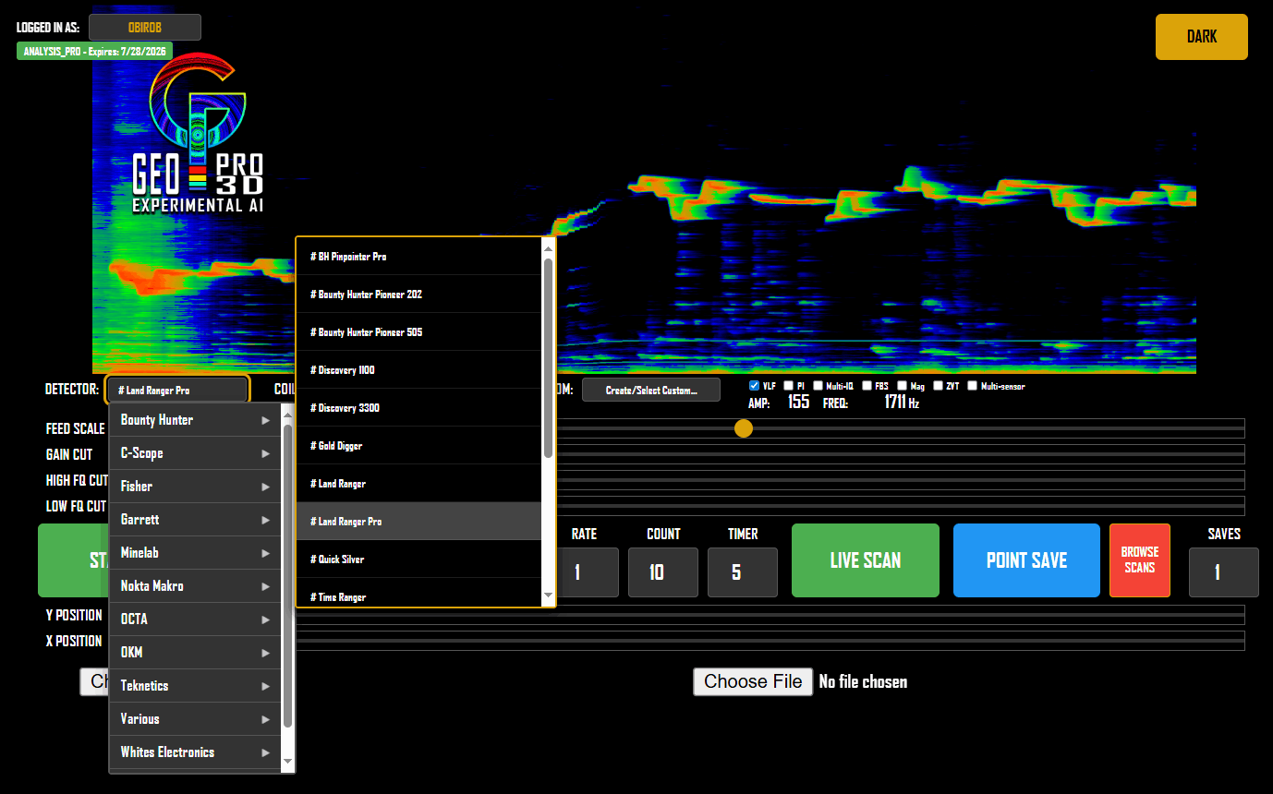Viewport: 1273px width, 794px height.
Task: Click the orange feed scale slider handle
Action: [x=744, y=428]
